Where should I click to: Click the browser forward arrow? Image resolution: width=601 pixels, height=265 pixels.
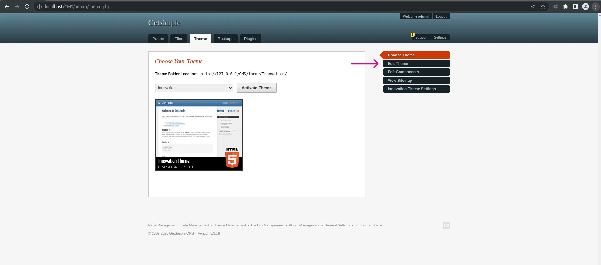tap(17, 7)
